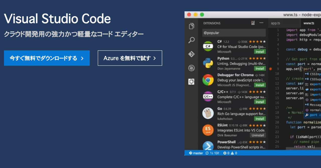This screenshot has height=168, width=321.
Task: Click the C/C++ extension logo
Action: coord(208,97)
